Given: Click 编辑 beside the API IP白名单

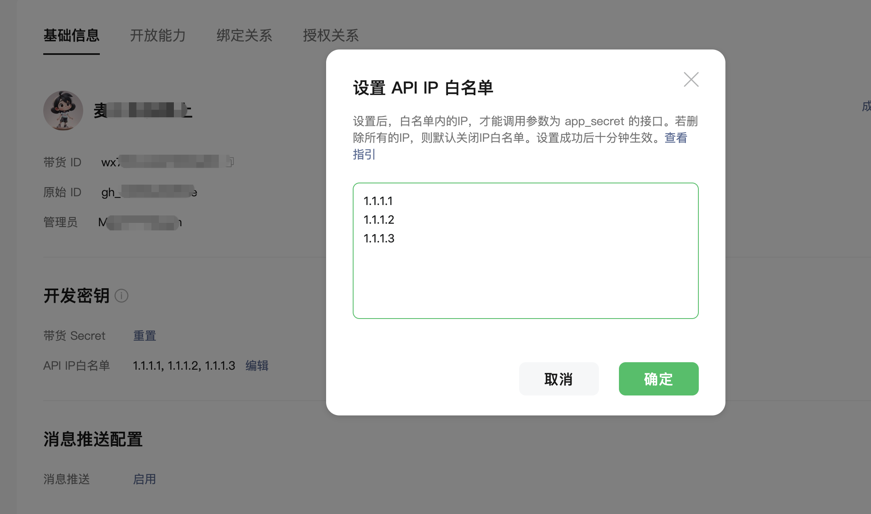Looking at the screenshot, I should click(x=257, y=366).
